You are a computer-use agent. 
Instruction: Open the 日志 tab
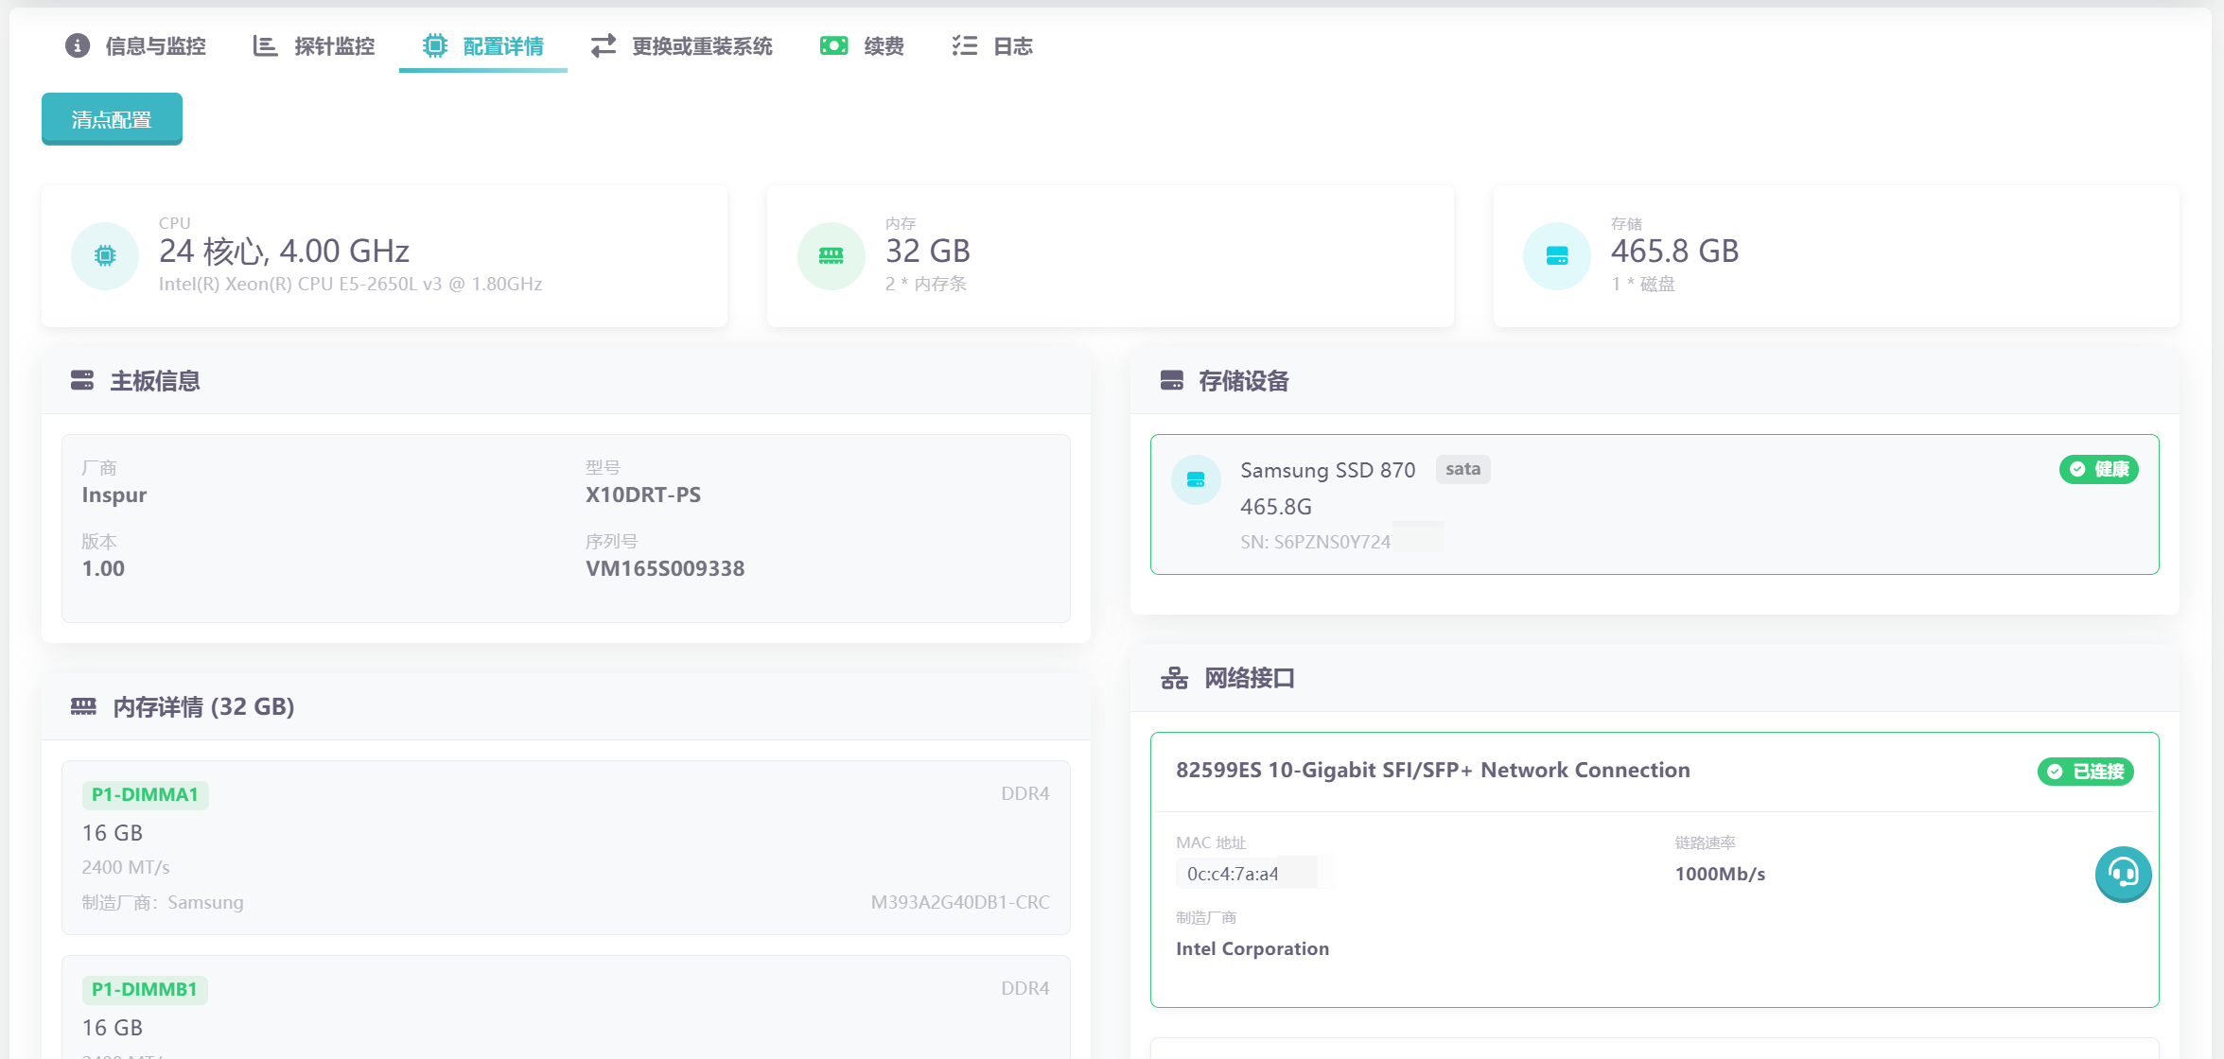click(x=991, y=45)
